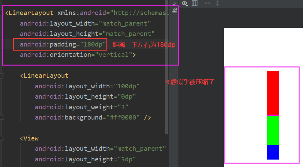
Task: Click root layout_width="match_parent" attribute line
Action: 85,23
